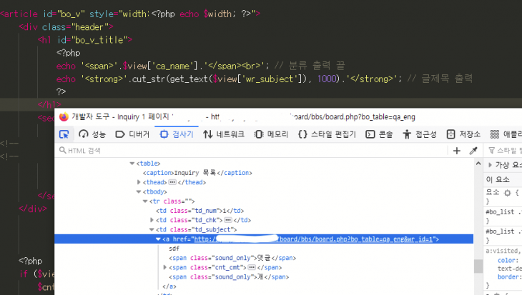Click the color property in a:visited rule

(508, 261)
